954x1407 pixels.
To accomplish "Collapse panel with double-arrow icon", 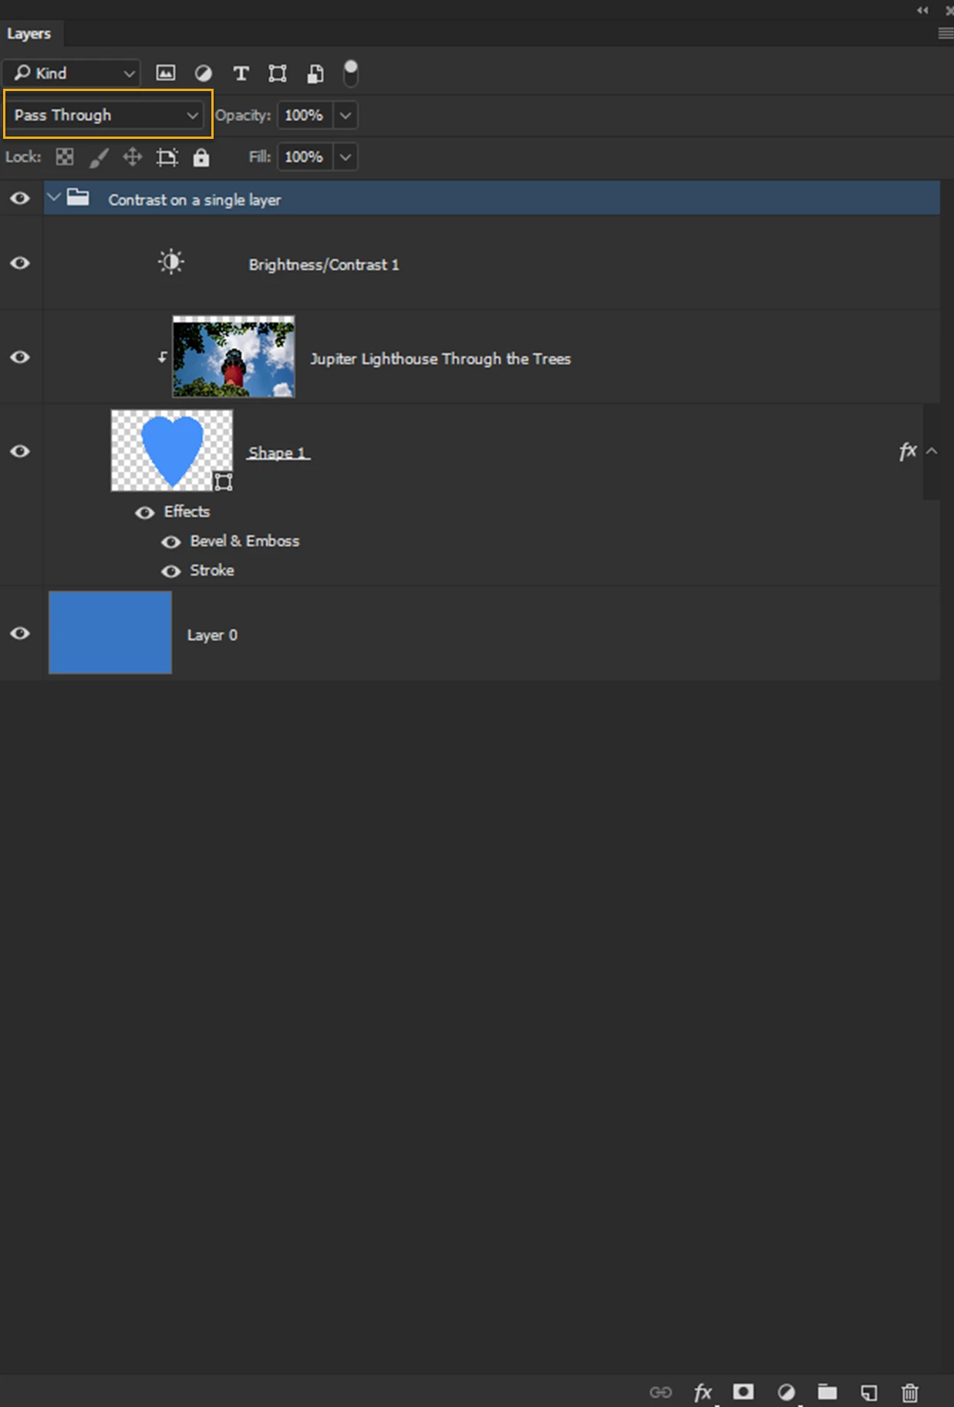I will pyautogui.click(x=922, y=10).
